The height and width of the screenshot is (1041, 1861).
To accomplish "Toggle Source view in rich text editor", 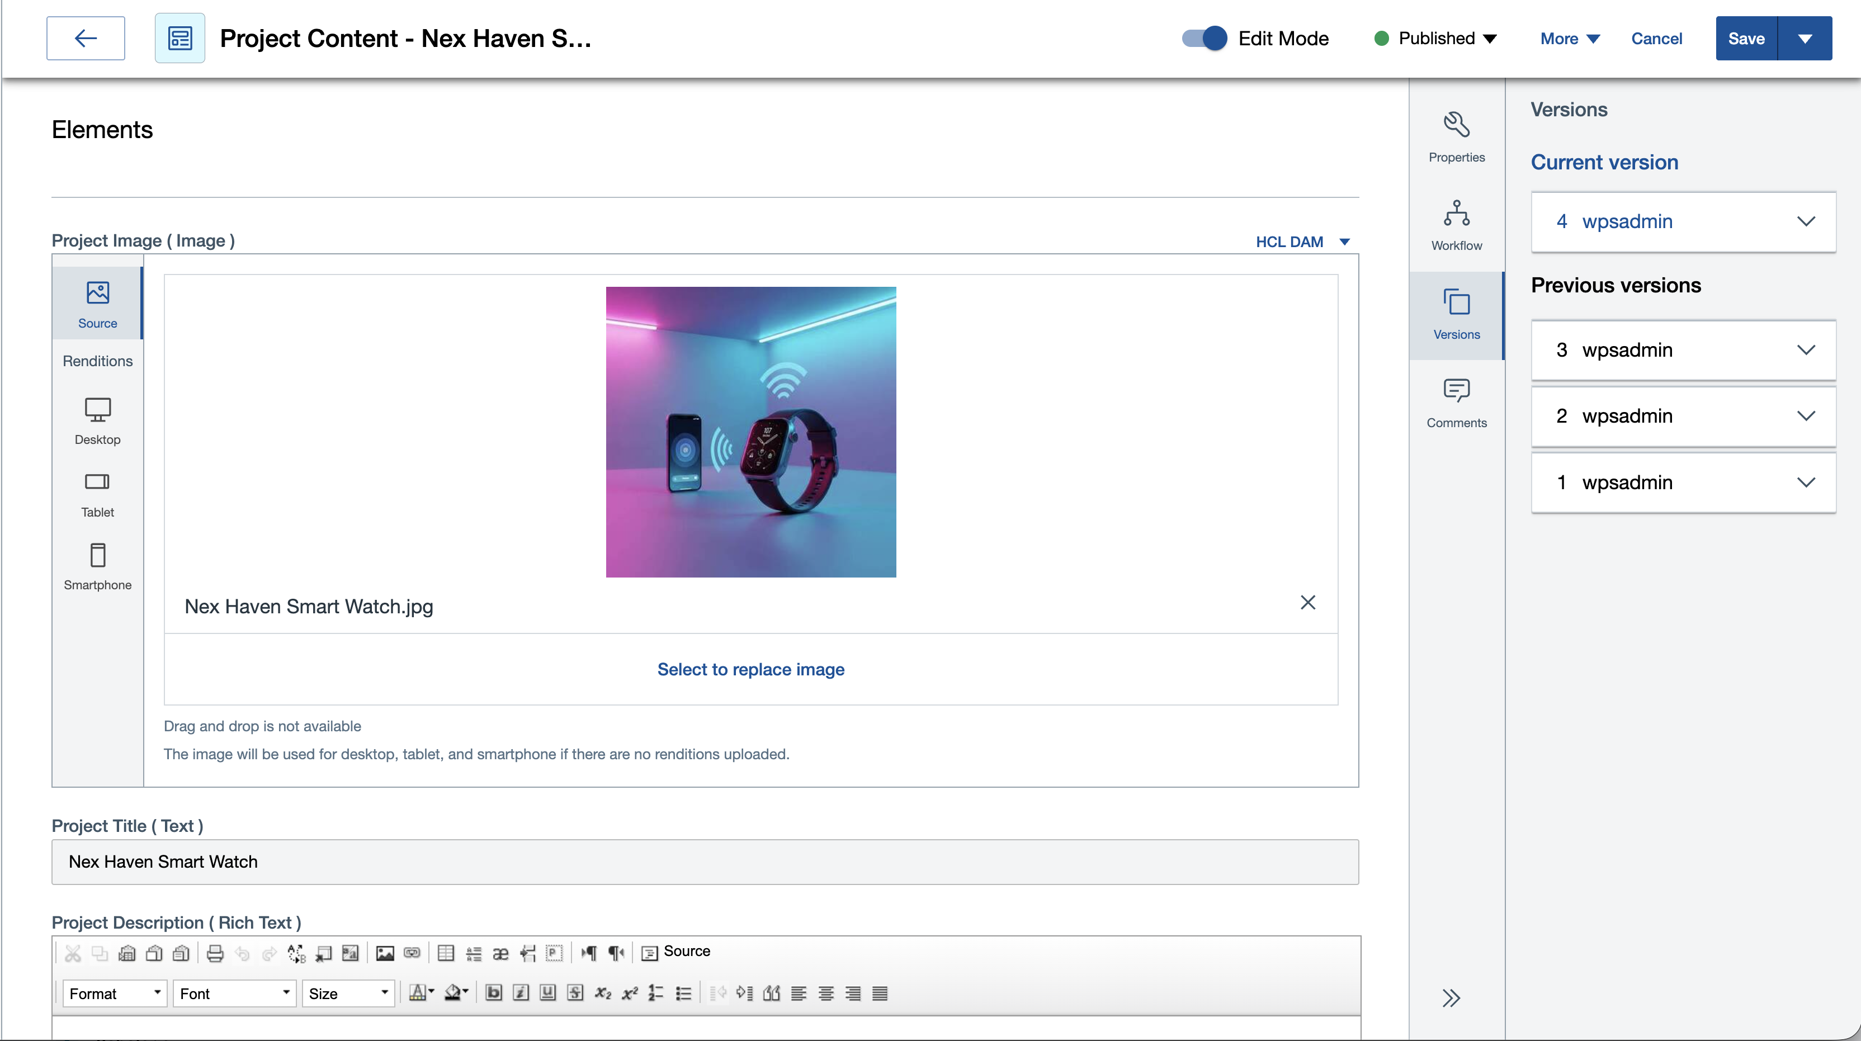I will coord(676,952).
